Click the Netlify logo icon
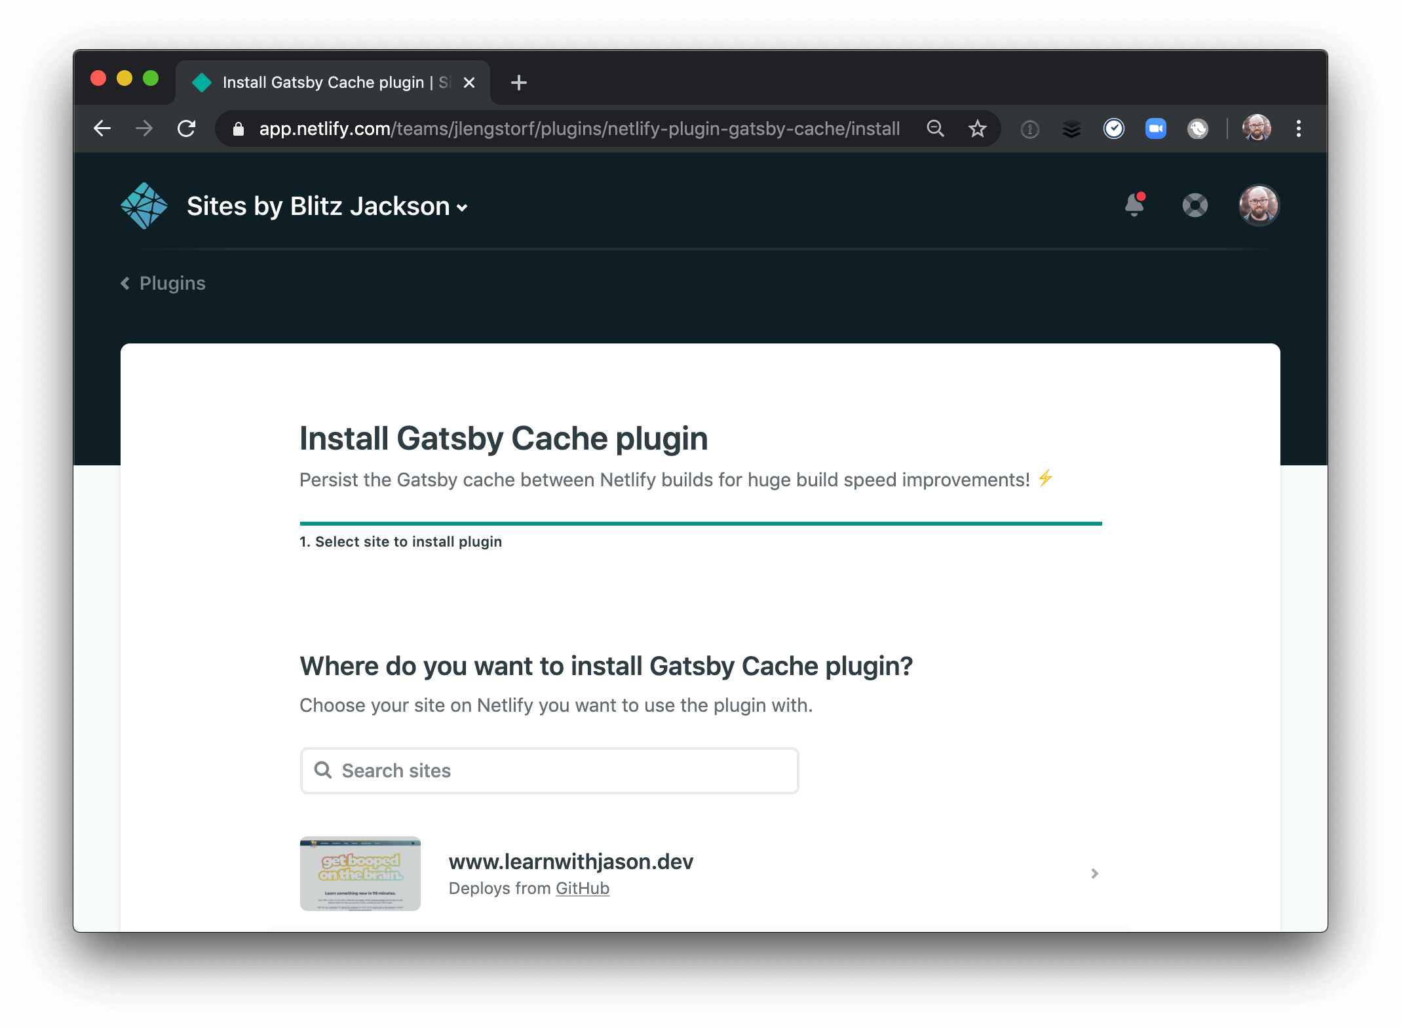1401x1029 pixels. pos(144,206)
